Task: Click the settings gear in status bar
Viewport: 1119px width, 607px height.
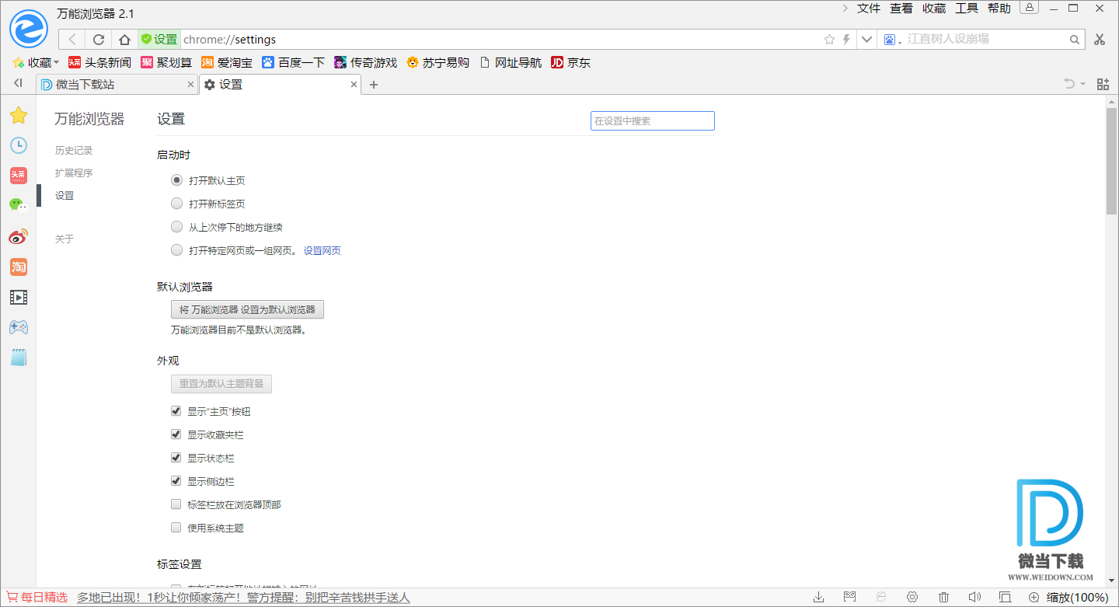Action: (912, 597)
